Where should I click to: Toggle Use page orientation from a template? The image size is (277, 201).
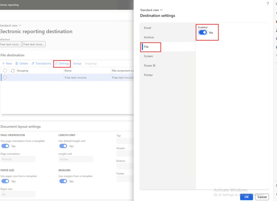[x=5, y=146]
